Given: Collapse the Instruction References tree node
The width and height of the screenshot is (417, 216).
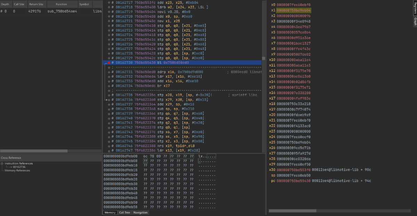Looking at the screenshot, I should coord(2,164).
